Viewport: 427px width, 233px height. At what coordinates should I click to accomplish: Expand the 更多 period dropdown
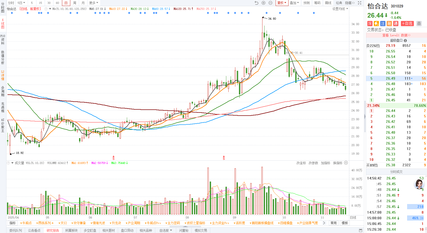click(x=94, y=3)
